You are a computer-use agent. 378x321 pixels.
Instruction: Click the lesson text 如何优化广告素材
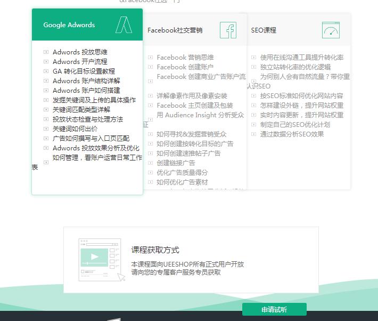point(182,182)
